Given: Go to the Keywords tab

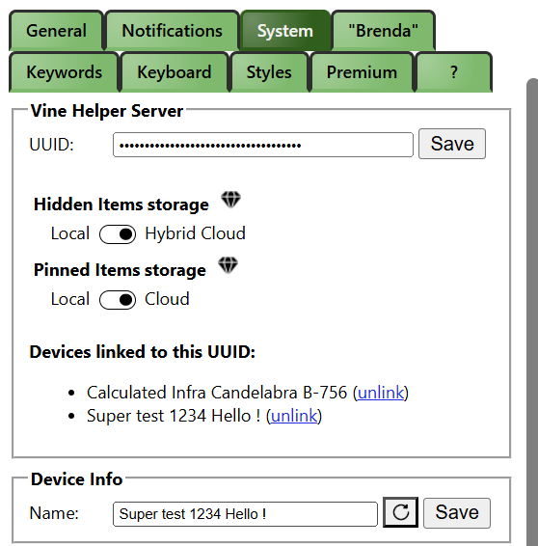Looking at the screenshot, I should (64, 72).
